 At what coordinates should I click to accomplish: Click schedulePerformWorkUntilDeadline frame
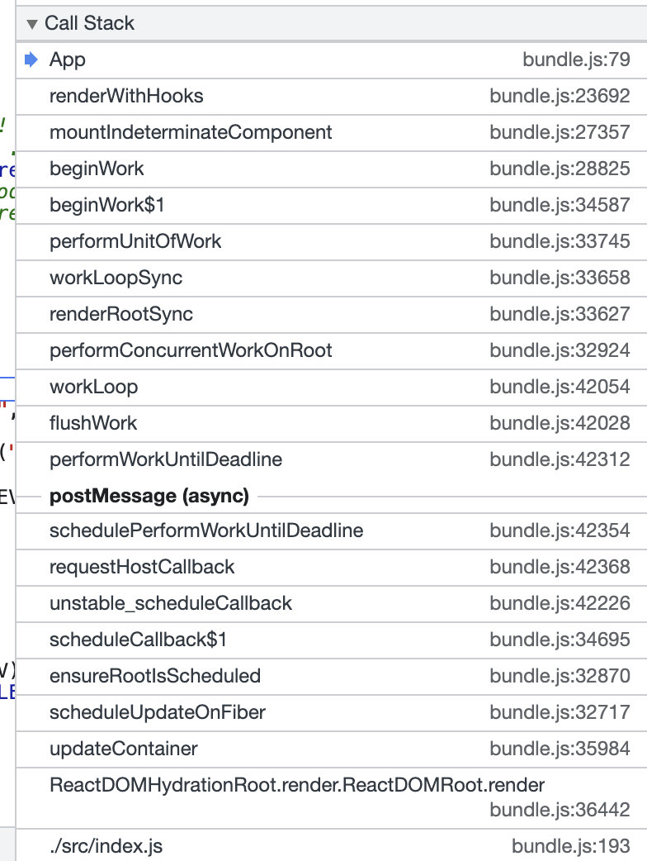(206, 530)
